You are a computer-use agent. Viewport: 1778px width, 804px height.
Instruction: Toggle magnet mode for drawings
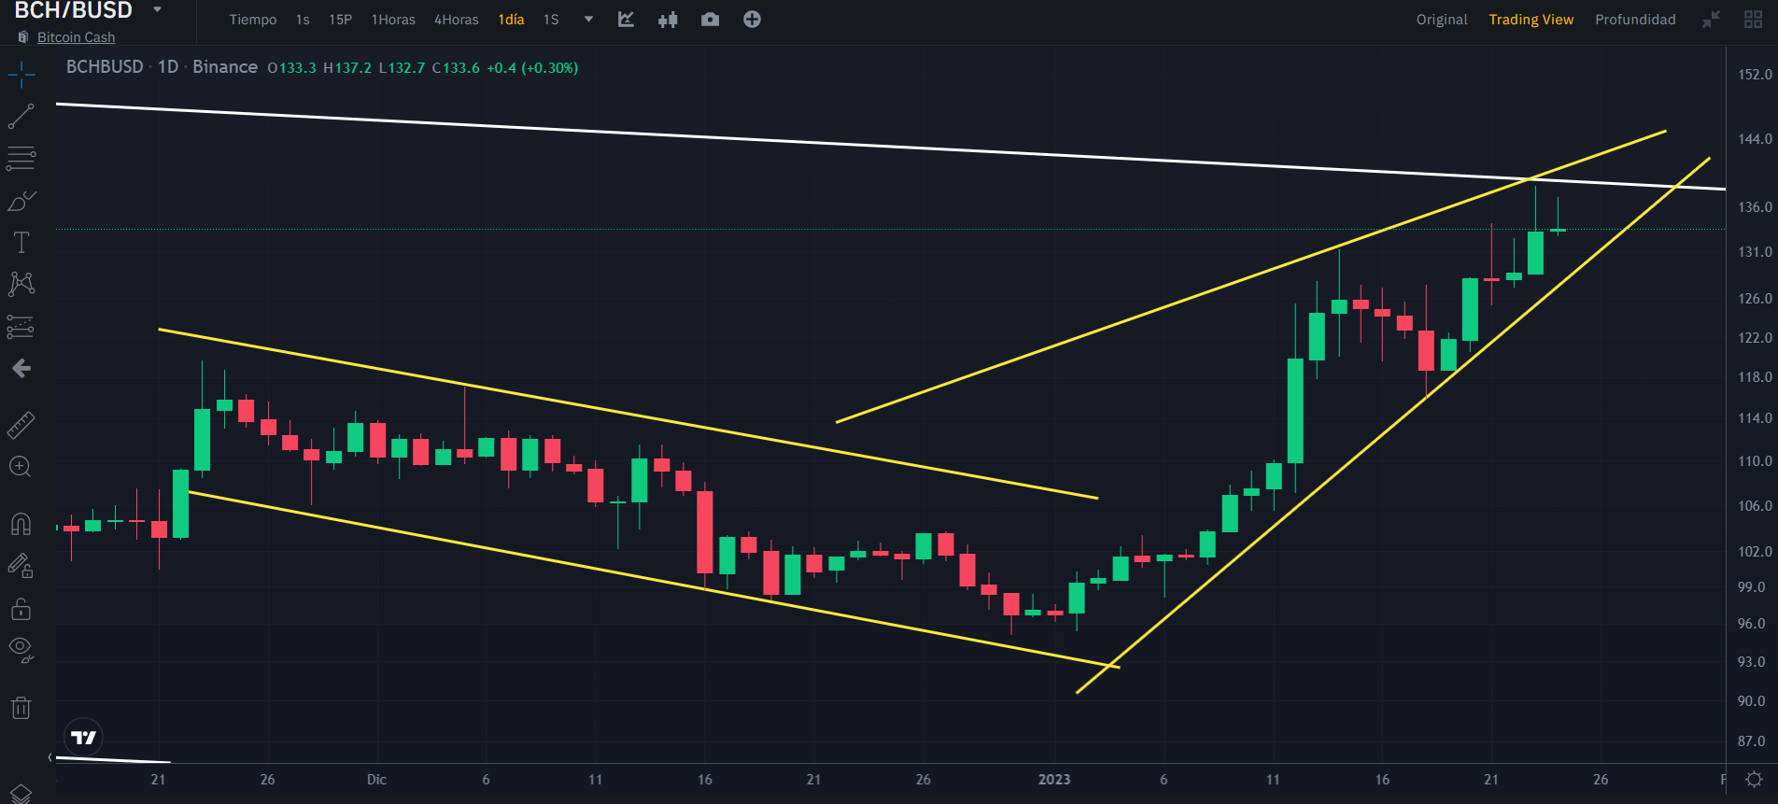coord(21,524)
